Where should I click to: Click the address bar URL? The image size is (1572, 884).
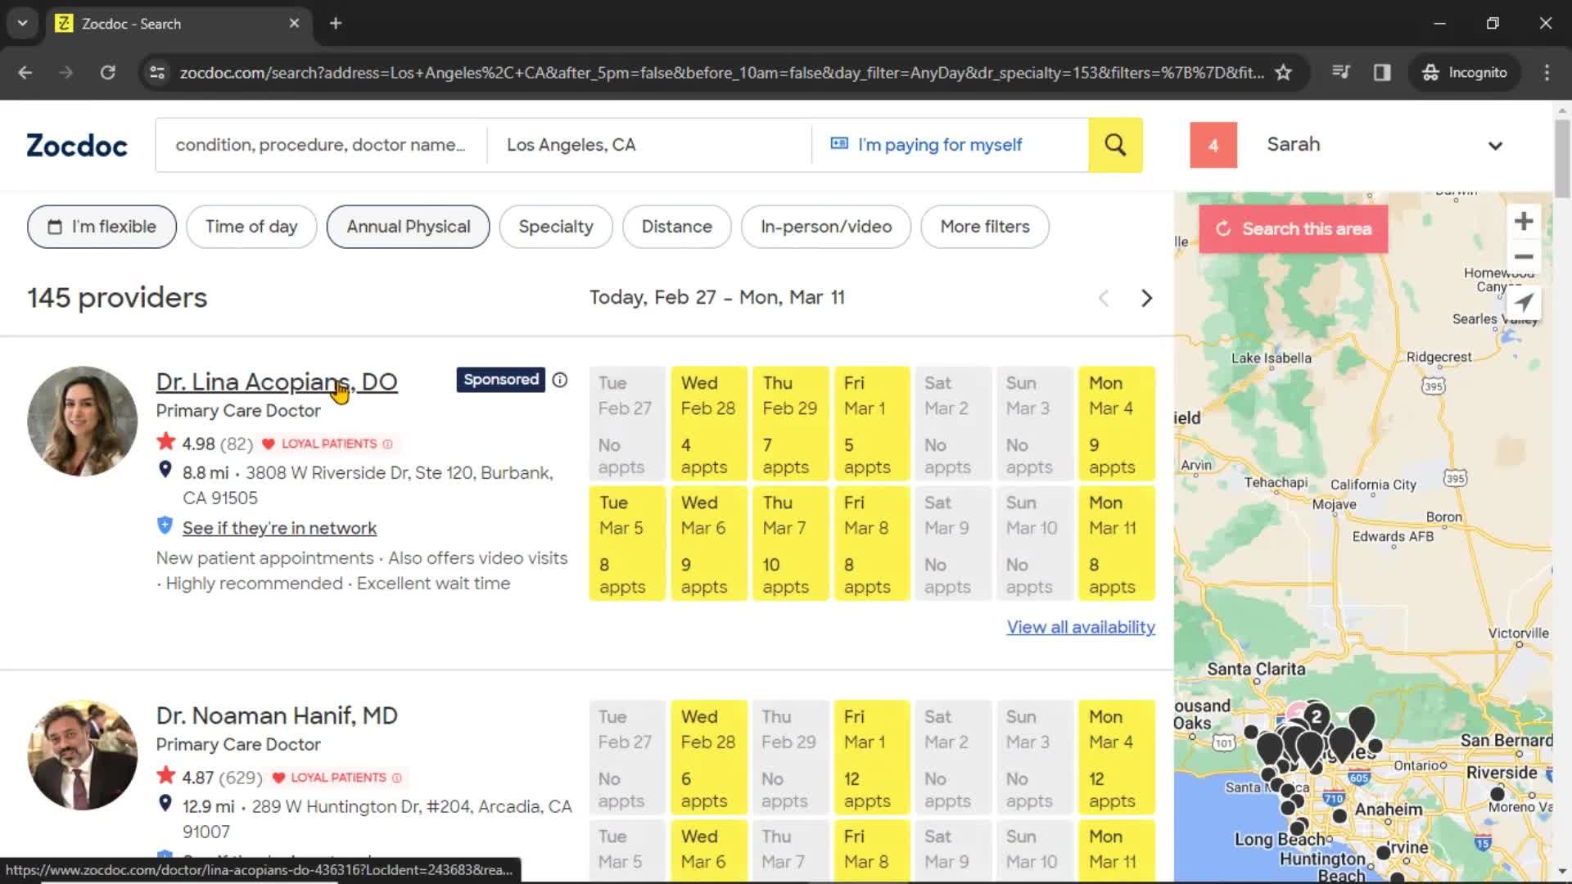(x=721, y=72)
